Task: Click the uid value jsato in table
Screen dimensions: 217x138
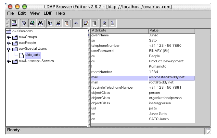Action: [153, 108]
